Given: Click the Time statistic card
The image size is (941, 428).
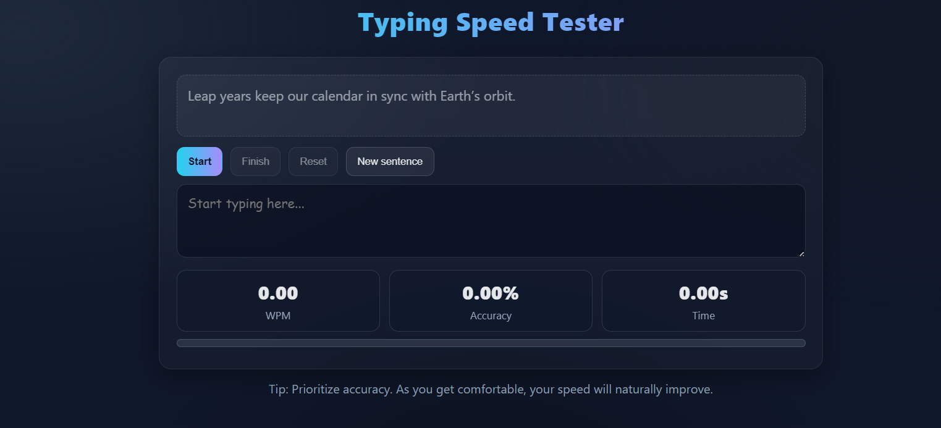Looking at the screenshot, I should click(703, 301).
